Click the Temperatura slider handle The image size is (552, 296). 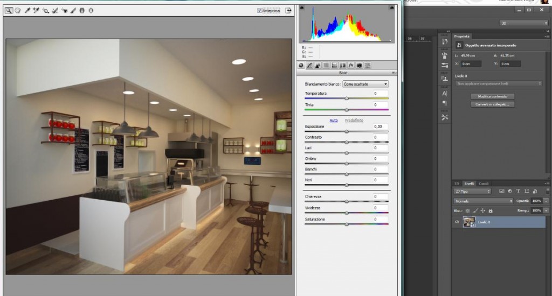(347, 98)
